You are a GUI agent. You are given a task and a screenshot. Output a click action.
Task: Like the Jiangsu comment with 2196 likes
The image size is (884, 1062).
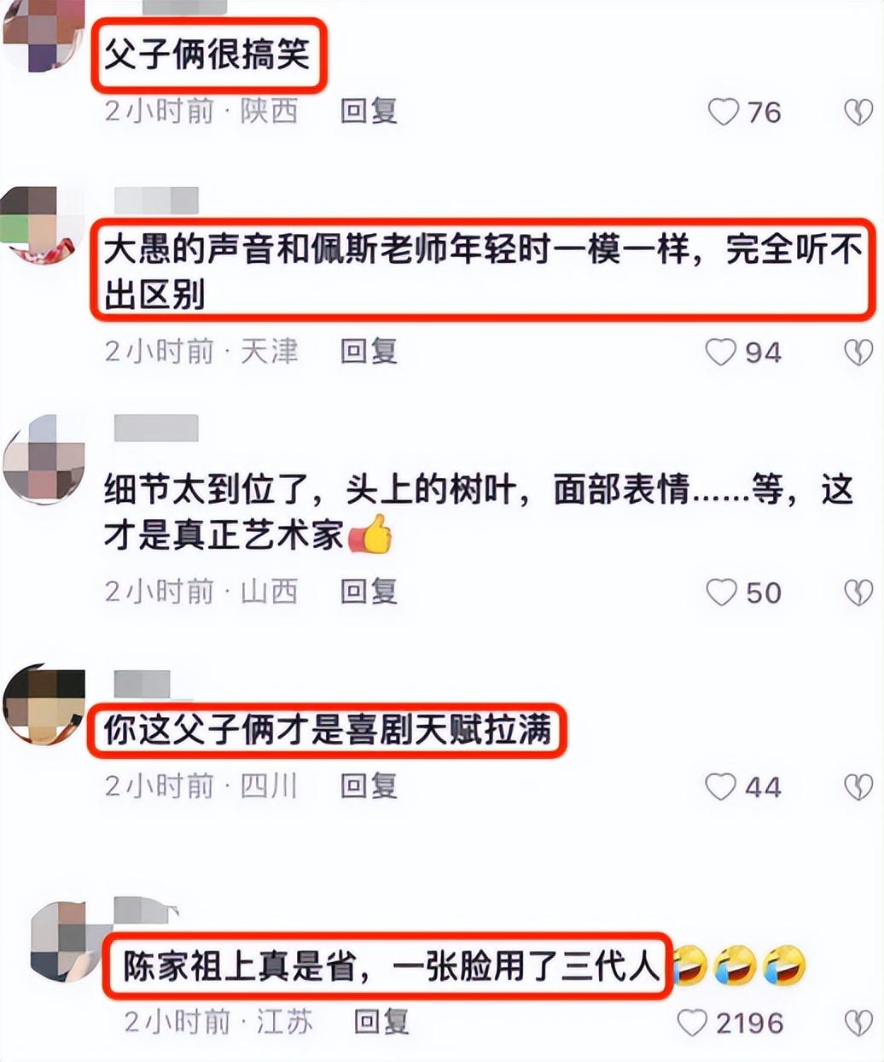[x=692, y=1022]
